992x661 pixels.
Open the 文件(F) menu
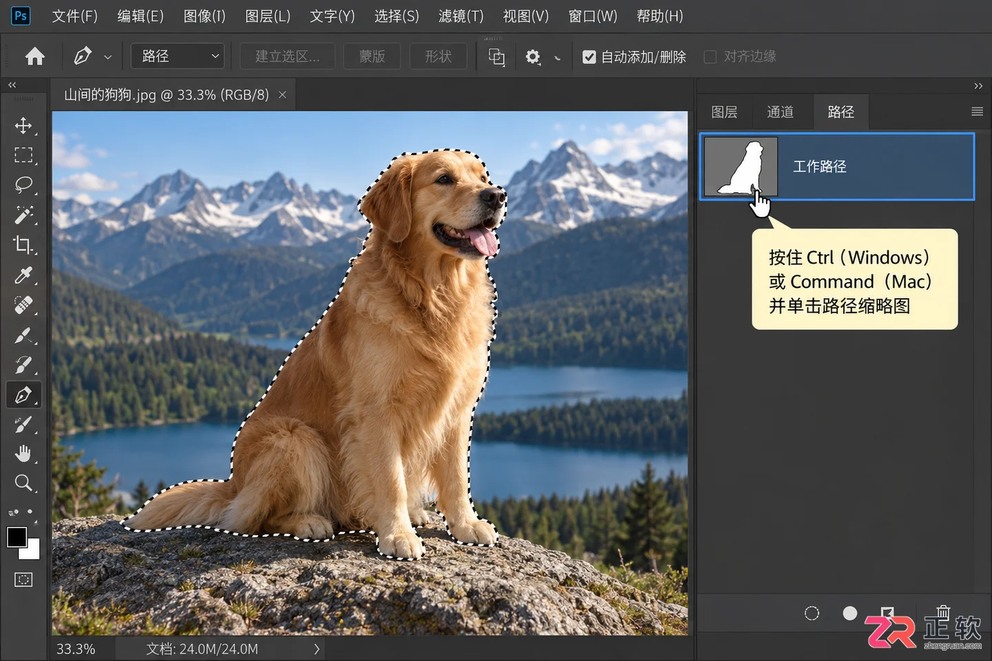74,16
